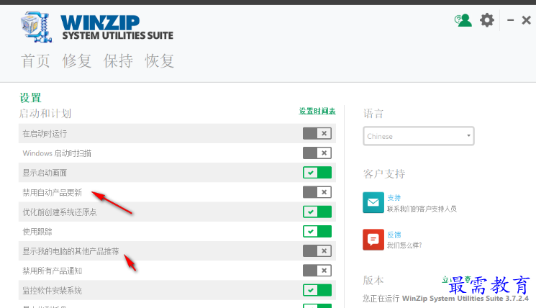This screenshot has height=308, width=536.
Task: Click the 反馈 link
Action: (x=394, y=235)
